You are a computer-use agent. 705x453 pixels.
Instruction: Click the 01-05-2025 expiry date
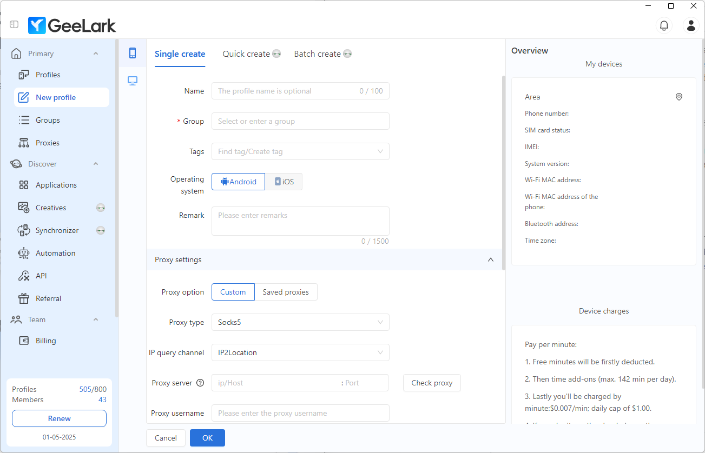tap(59, 437)
